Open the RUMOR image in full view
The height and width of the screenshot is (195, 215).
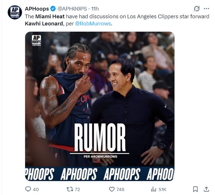[100, 106]
